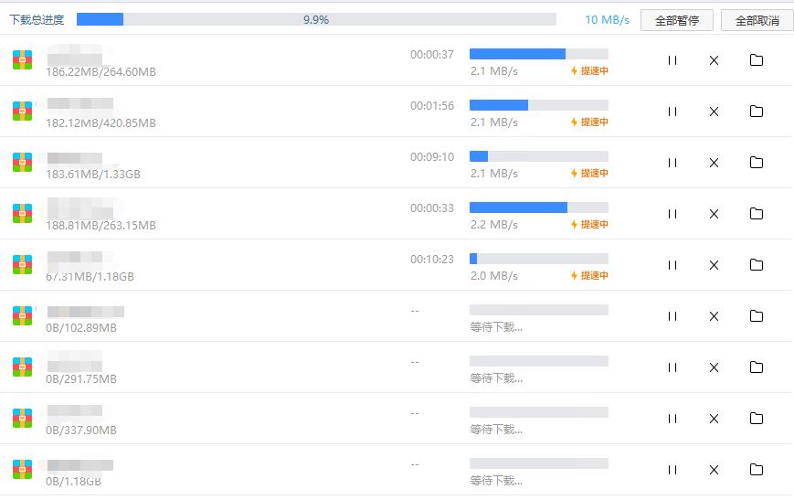Click the overall 9.9% download progress bar
This screenshot has width=794, height=500.
[x=316, y=19]
